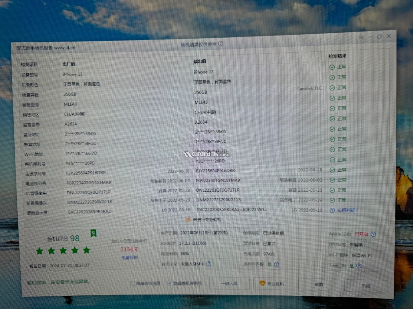Click green check icon in 电池序列号 row
The width and height of the screenshot is (413, 309).
pyautogui.click(x=332, y=180)
